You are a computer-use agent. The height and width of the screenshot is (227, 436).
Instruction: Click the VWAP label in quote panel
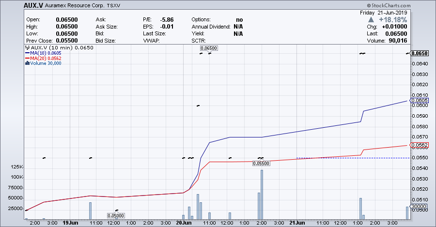coord(151,41)
